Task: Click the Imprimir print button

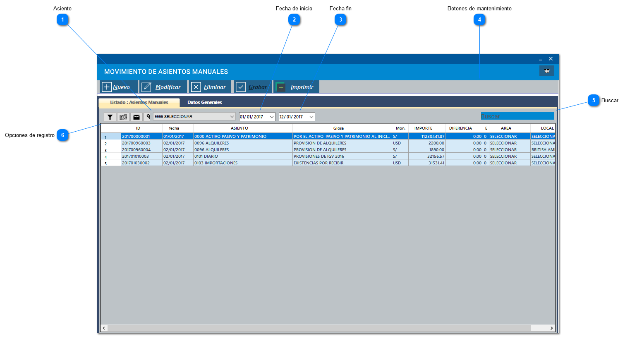Action: point(296,87)
